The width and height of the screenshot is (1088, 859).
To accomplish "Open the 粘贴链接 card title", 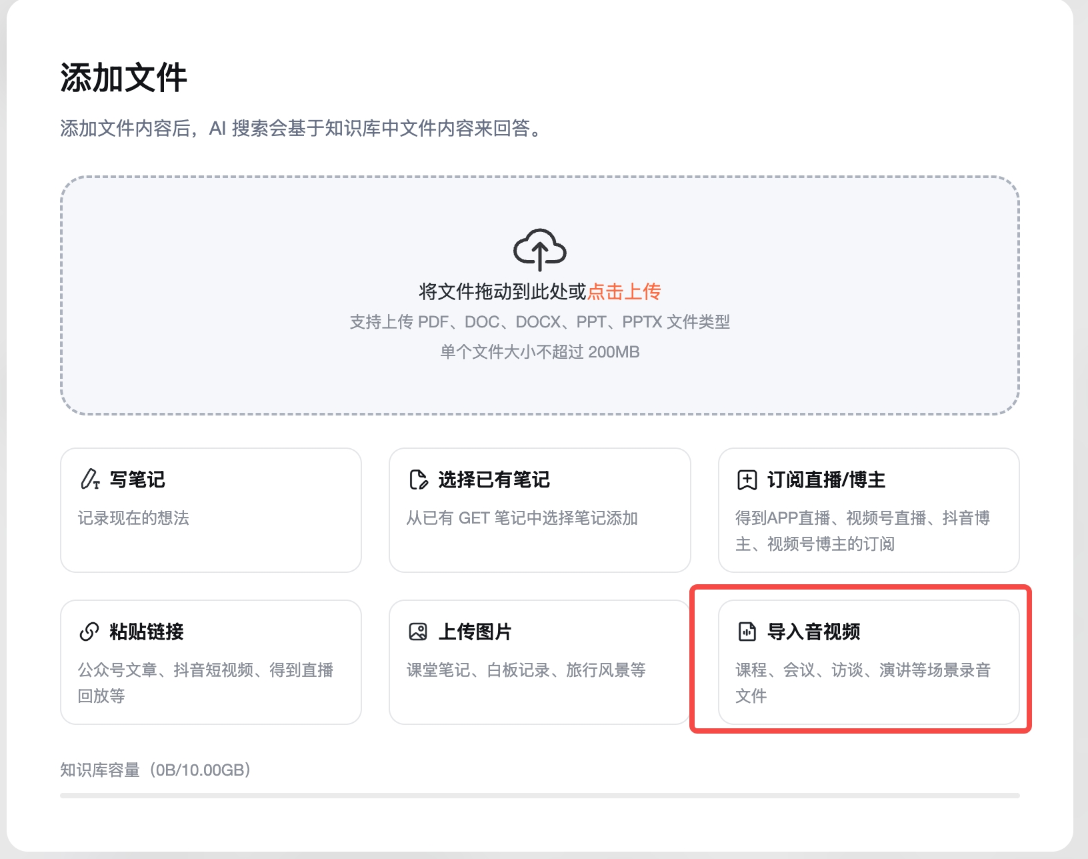I will coord(147,632).
